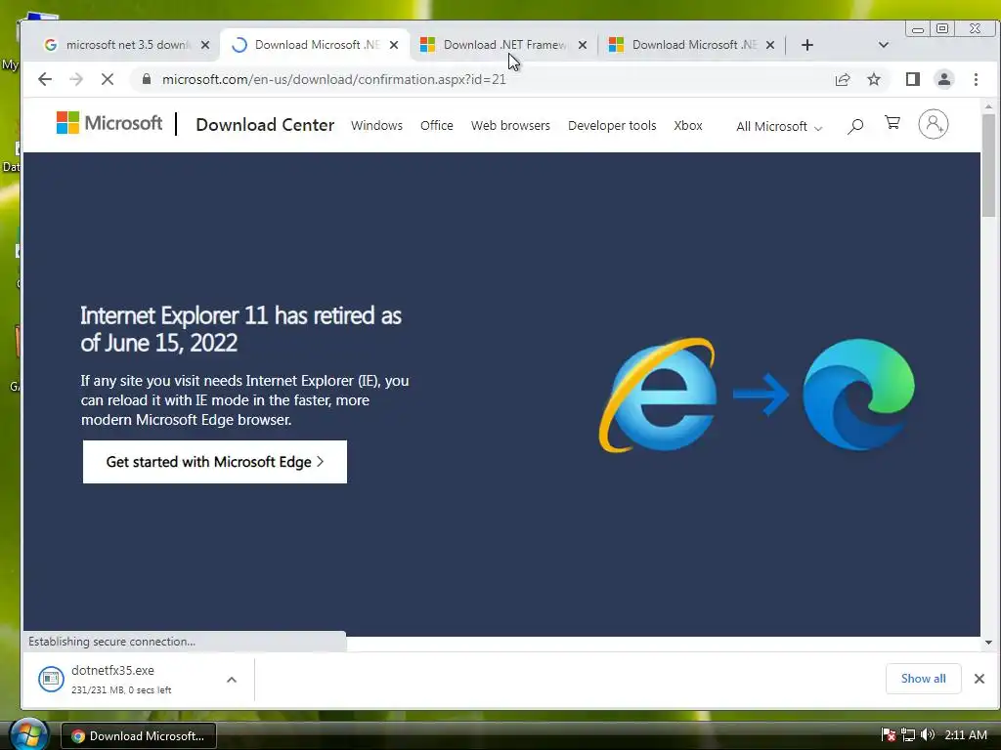Click the 2:11 AM clock
The image size is (1001, 750).
[x=966, y=735]
